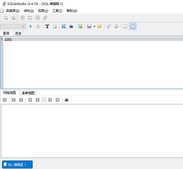Screen dimensions: 183x169
Task: Expand the save button dropdown arrow
Action: click(95, 26)
